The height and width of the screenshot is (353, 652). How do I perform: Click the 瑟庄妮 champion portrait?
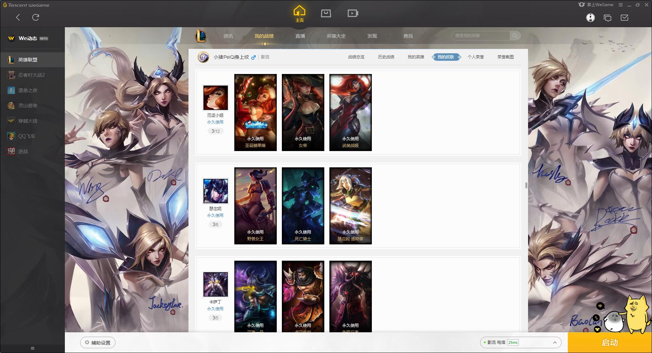(216, 191)
